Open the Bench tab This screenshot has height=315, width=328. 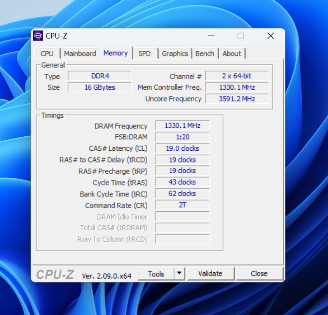point(205,54)
